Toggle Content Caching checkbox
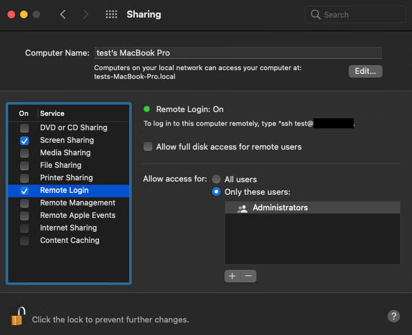412x335 pixels. 24,241
